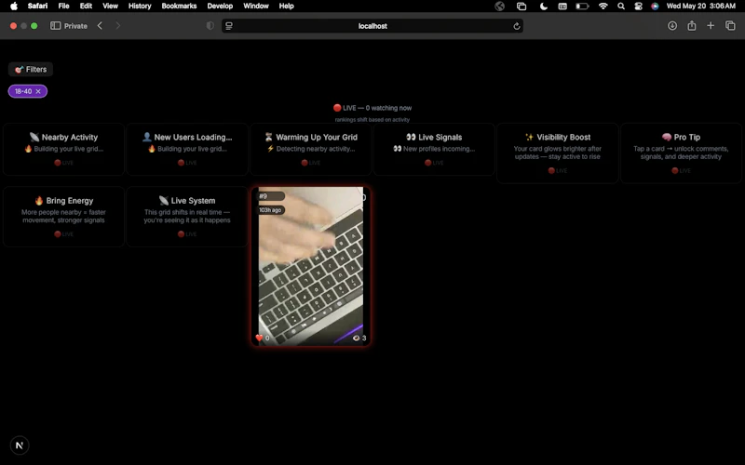Open the View menu

110,6
